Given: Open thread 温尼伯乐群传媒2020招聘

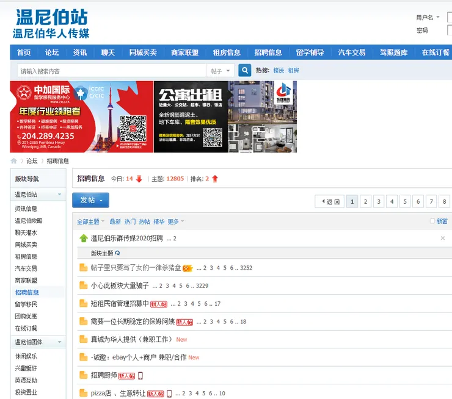Looking at the screenshot, I should (127, 239).
